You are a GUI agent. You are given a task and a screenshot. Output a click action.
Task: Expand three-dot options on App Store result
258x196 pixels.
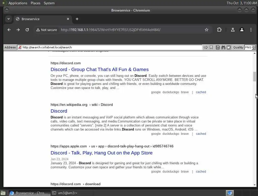pos(192,172)
